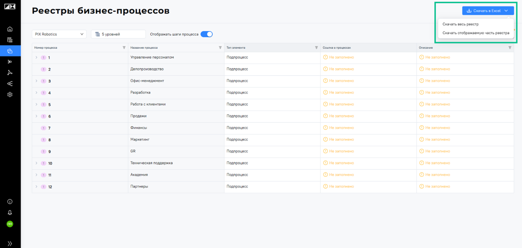522x248 pixels.
Task: Select 'Скачать отображаемую часть реестра' option
Action: click(x=475, y=33)
